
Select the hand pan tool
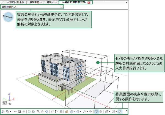pos(42,111)
